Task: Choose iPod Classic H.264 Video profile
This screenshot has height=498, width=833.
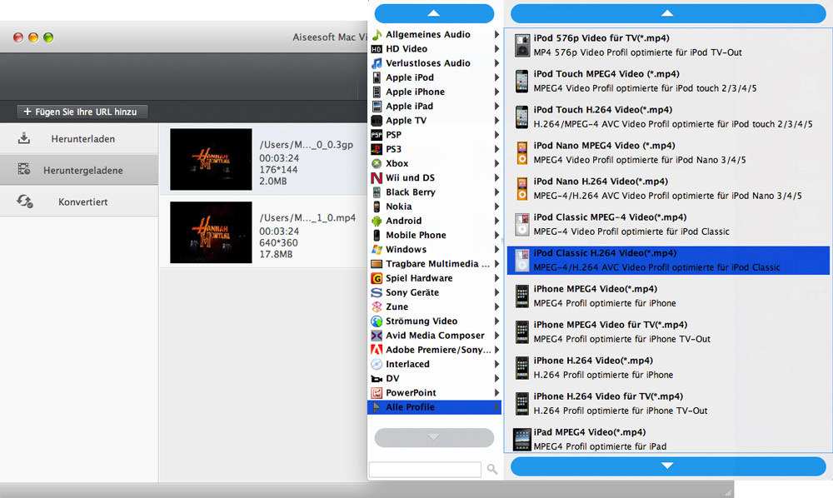Action: click(668, 260)
